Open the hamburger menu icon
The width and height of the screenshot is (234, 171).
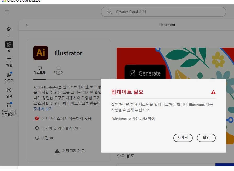(7, 12)
